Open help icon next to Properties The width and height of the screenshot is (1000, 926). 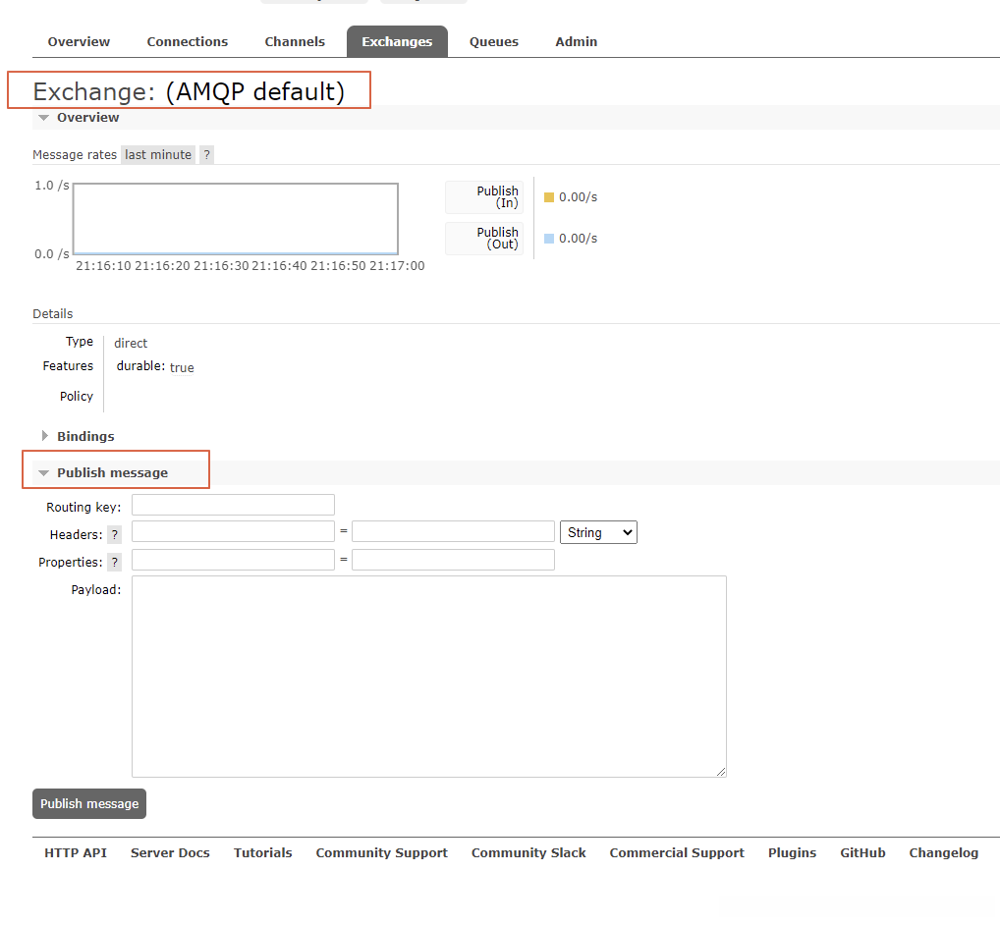[x=114, y=562]
